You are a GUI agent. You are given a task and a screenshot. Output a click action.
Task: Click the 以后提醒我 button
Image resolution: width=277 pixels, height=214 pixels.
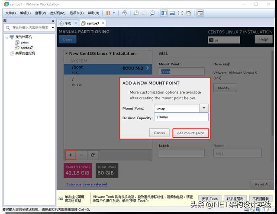pos(235,198)
